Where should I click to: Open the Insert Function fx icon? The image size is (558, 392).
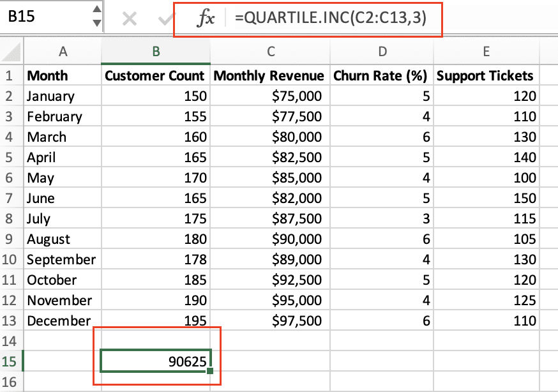(206, 17)
